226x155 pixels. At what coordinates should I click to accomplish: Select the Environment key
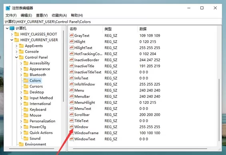(36, 144)
